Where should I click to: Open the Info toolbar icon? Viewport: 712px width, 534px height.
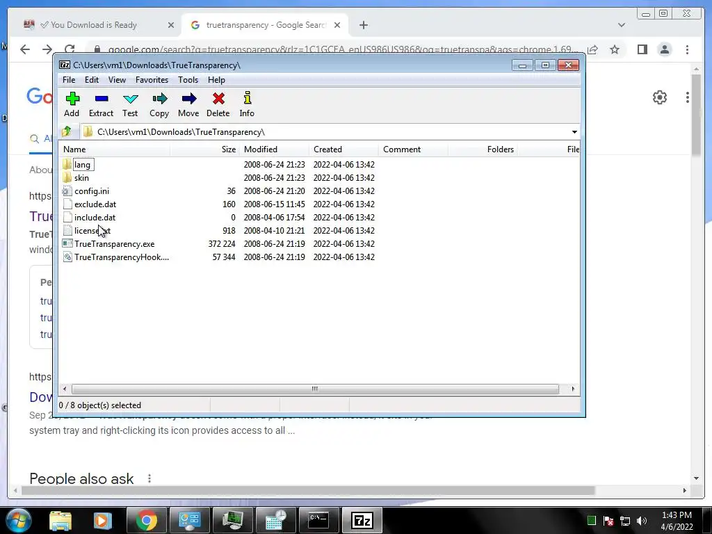tap(247, 104)
